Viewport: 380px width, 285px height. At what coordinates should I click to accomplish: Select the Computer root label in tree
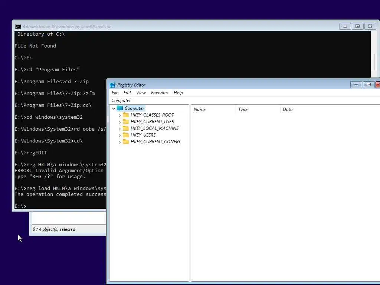tap(134, 108)
